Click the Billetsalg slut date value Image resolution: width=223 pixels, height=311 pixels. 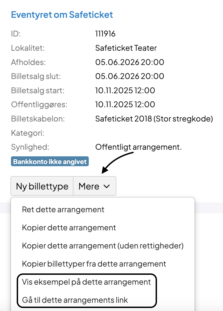[x=130, y=76]
